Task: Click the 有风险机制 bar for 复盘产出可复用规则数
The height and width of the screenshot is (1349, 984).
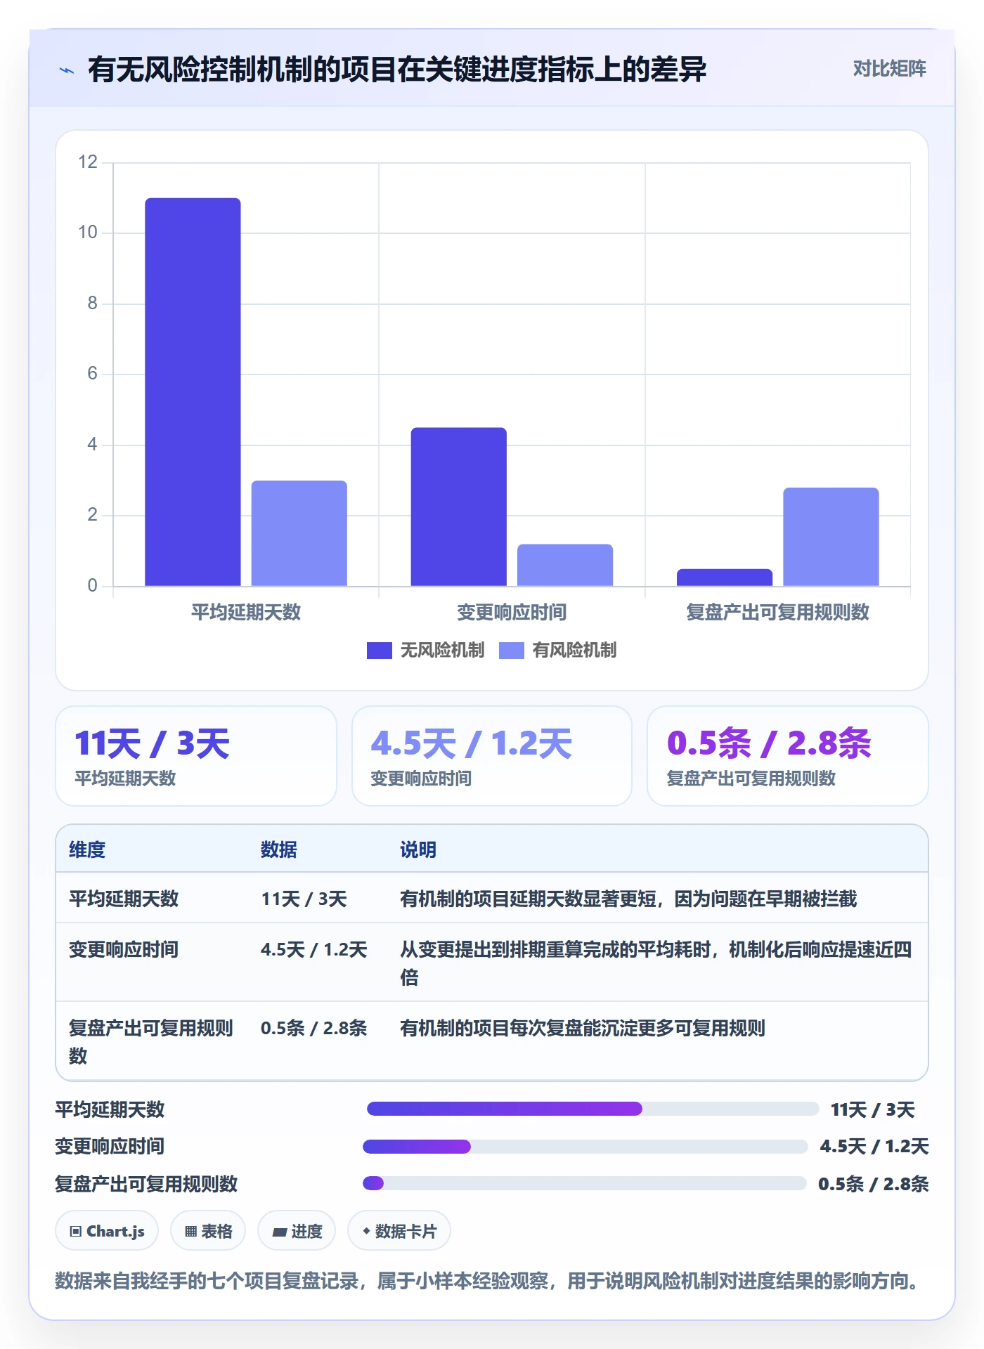Action: click(831, 537)
